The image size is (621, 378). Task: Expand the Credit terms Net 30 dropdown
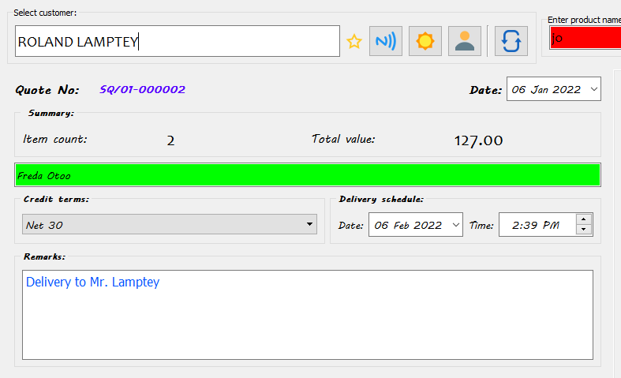coord(309,225)
